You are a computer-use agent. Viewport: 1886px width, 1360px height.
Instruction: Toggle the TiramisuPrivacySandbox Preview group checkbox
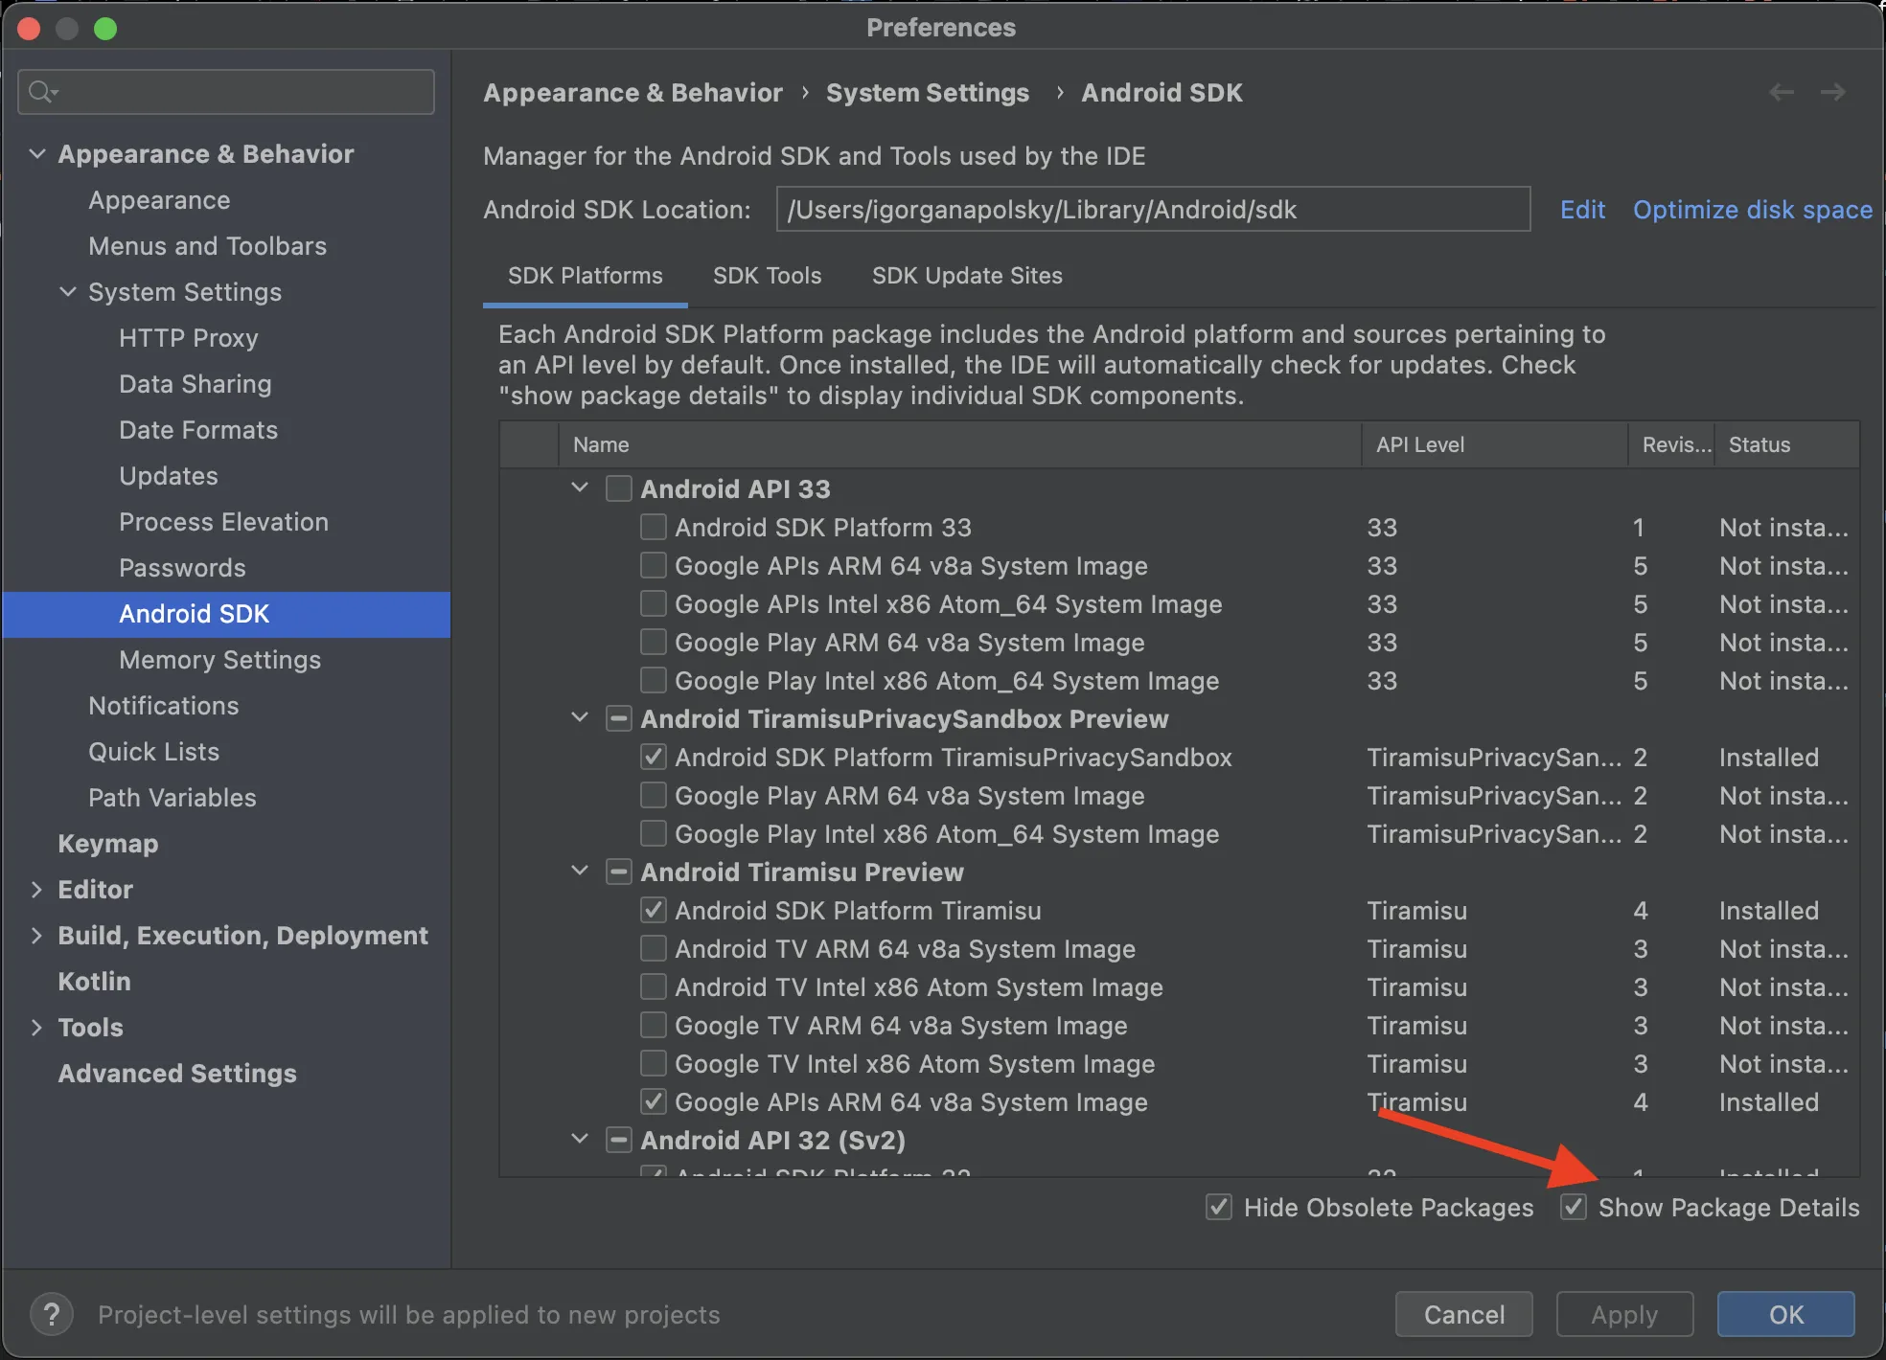point(619,719)
